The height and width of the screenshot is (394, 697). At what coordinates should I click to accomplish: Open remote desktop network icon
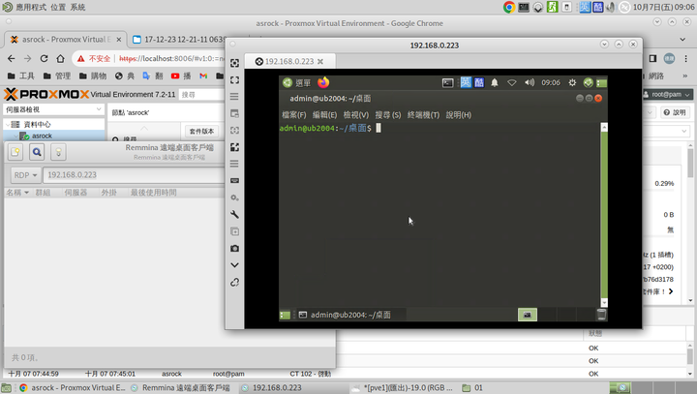512,82
